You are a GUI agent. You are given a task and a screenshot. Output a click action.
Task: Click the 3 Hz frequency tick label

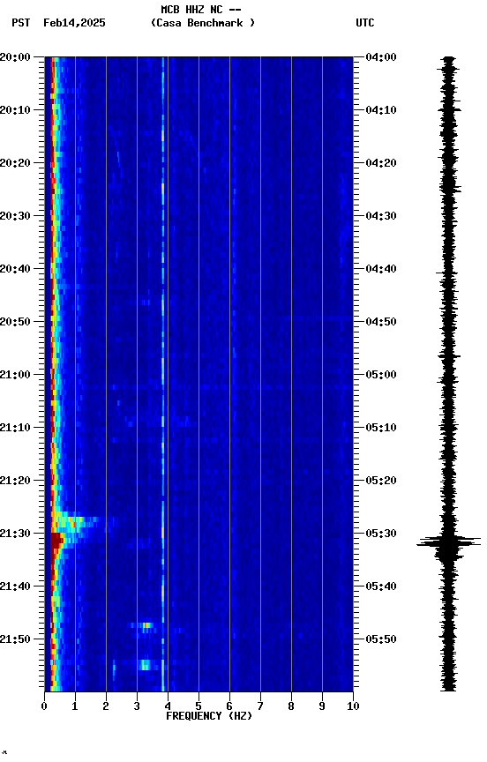coord(137,706)
